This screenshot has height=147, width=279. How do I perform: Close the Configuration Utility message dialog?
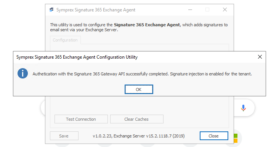[260, 57]
